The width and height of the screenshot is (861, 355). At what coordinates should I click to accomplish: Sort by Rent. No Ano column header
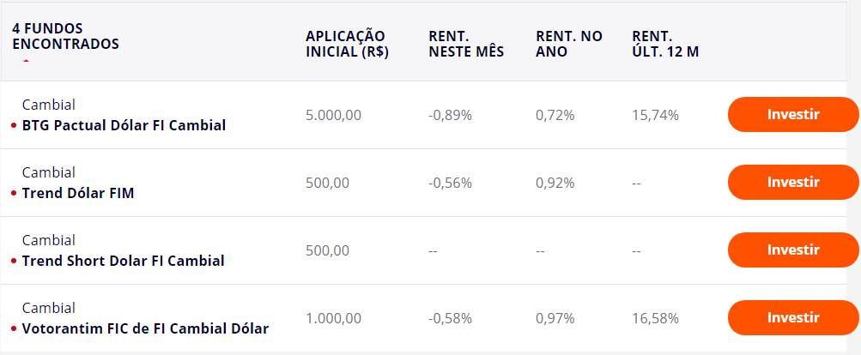569,43
